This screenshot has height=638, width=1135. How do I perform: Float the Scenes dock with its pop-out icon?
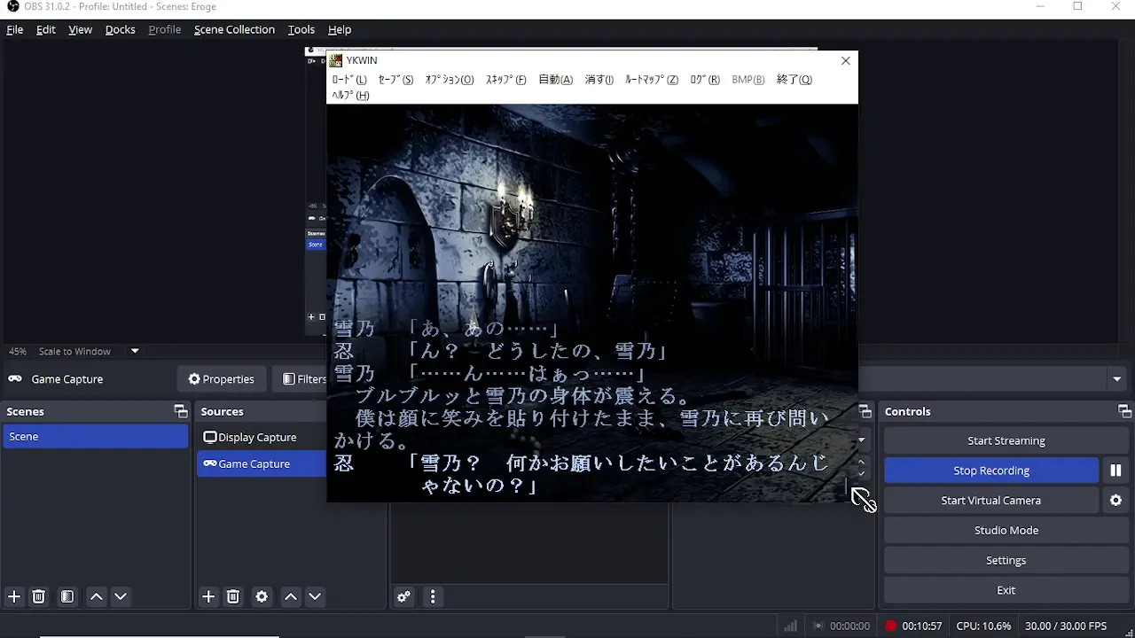[181, 411]
